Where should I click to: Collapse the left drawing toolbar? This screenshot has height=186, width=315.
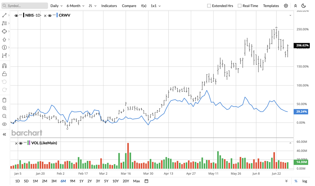point(4,134)
